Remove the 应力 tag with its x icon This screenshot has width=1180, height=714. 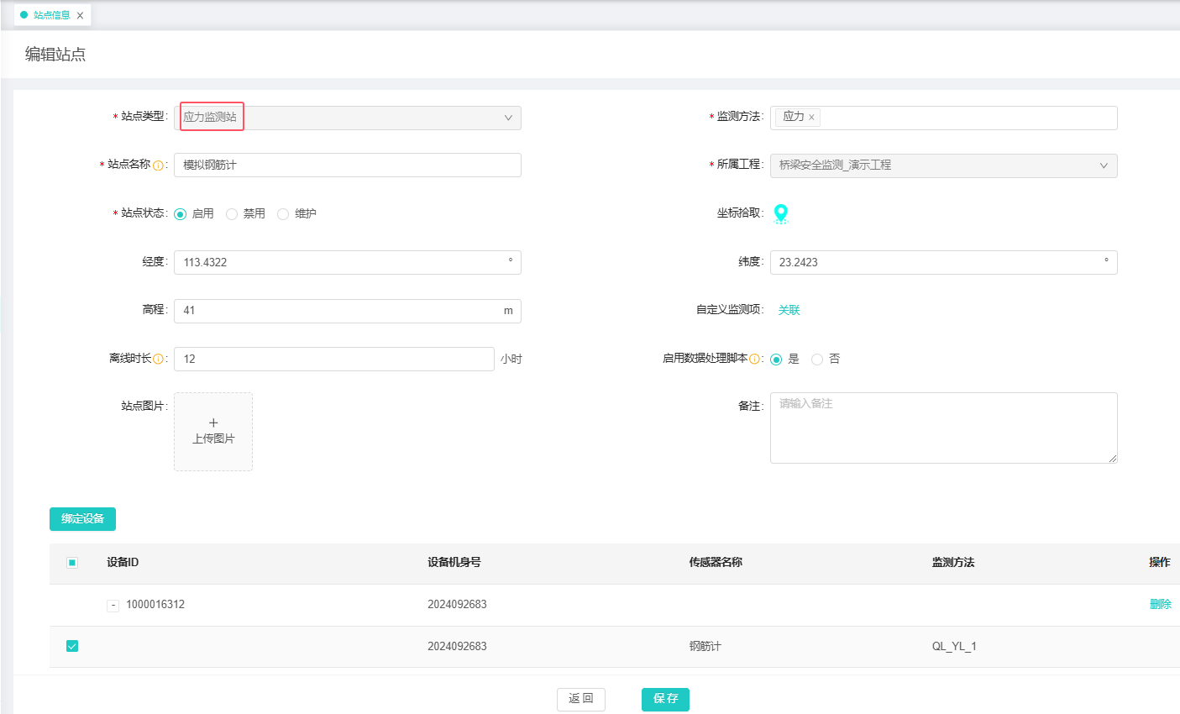click(x=811, y=118)
